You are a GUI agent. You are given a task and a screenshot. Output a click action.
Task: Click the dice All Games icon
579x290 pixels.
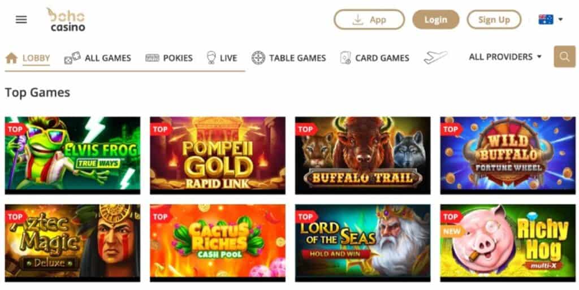click(x=72, y=58)
